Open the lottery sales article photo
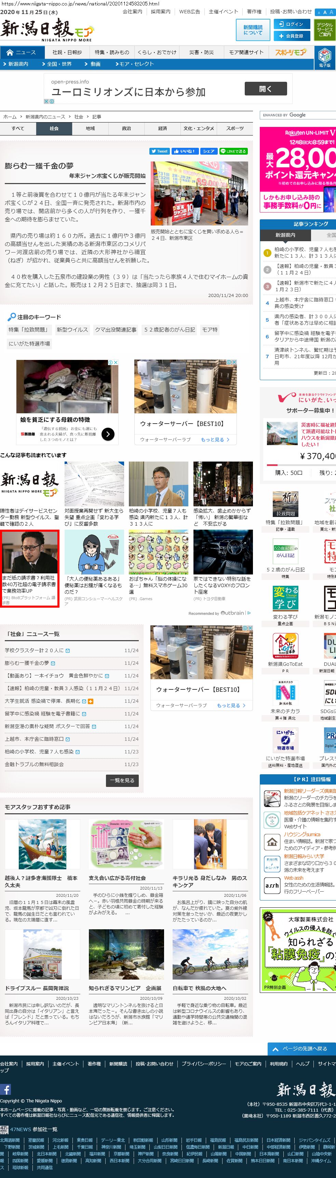The height and width of the screenshot is (1178, 336). click(199, 193)
